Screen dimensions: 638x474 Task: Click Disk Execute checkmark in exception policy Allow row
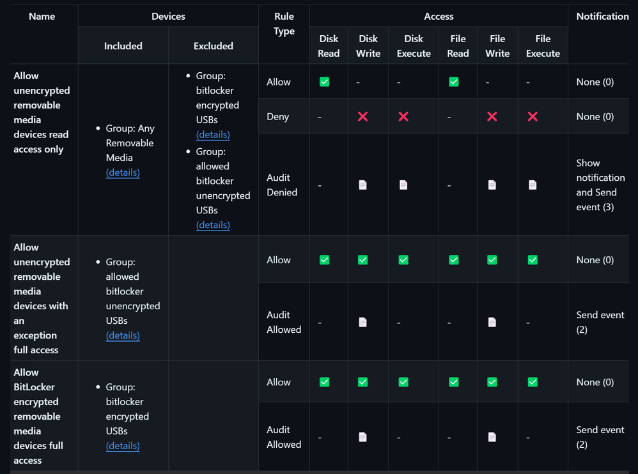pos(403,260)
